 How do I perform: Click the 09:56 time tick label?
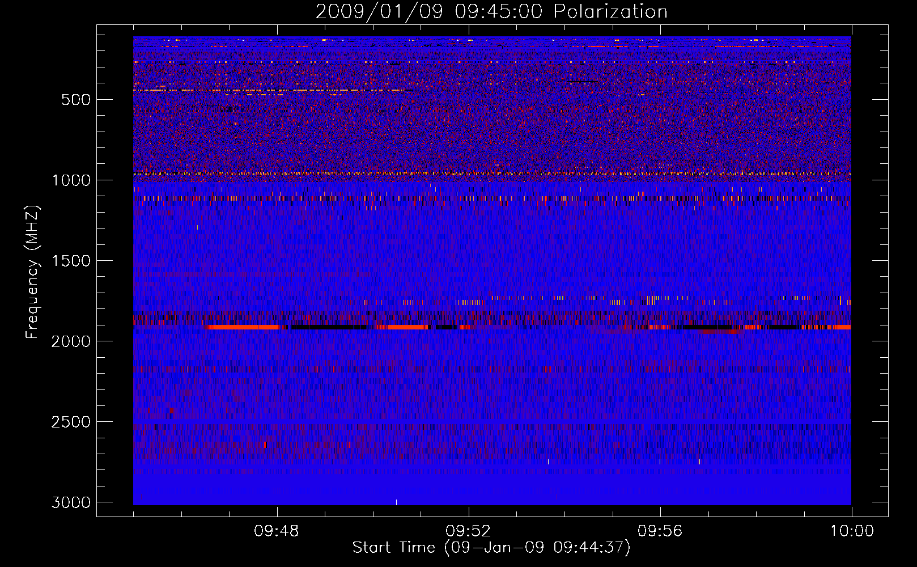pyautogui.click(x=660, y=531)
